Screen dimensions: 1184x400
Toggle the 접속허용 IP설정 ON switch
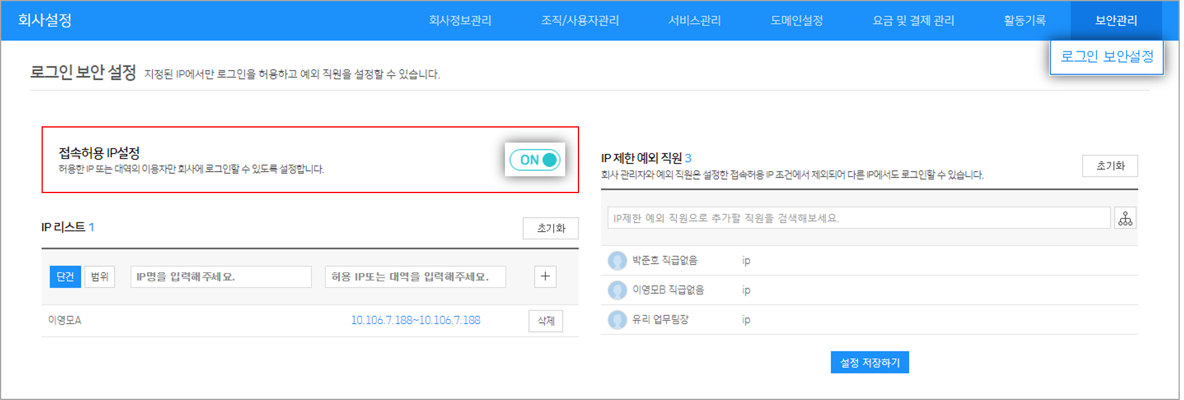[535, 160]
